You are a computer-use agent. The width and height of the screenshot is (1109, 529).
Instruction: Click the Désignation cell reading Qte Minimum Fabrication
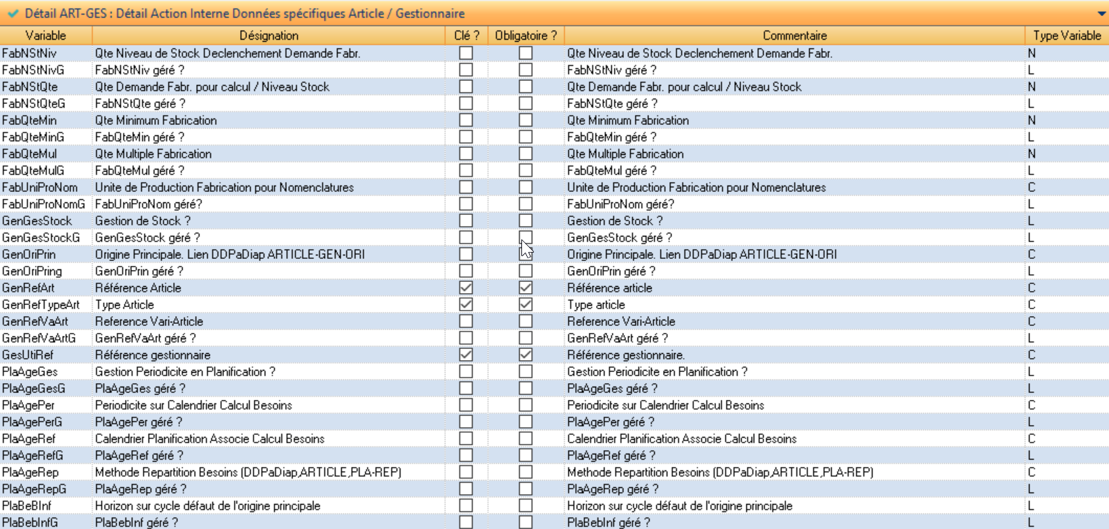156,120
